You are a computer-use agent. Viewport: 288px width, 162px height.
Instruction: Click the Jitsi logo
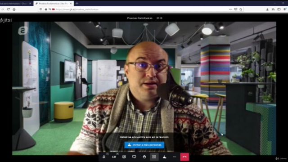(6, 20)
